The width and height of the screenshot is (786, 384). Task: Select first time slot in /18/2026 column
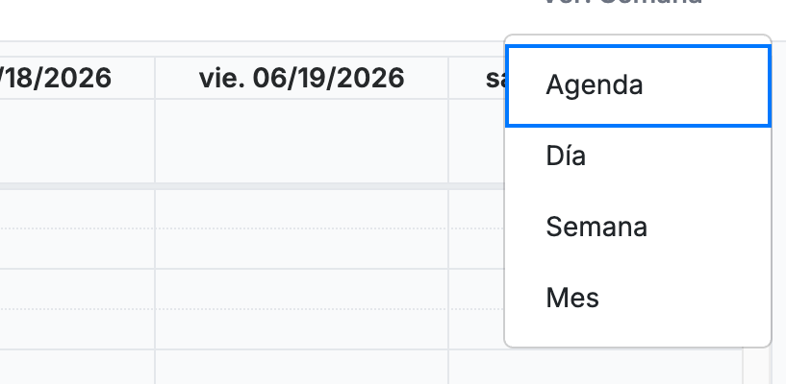[77, 209]
